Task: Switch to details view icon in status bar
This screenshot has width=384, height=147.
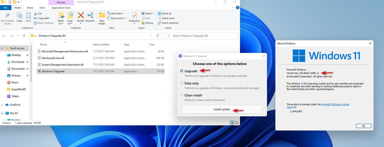Action: click(x=232, y=123)
